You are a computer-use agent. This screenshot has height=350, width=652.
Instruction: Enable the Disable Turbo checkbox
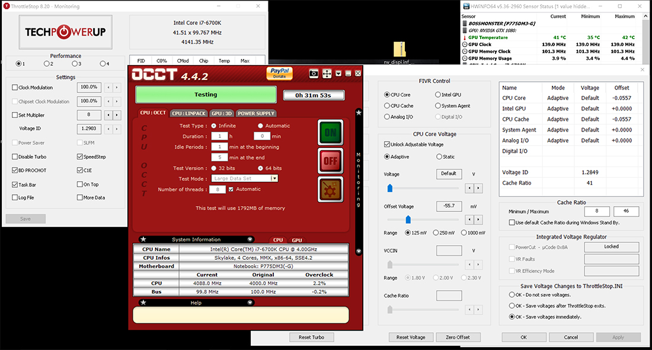tap(15, 157)
